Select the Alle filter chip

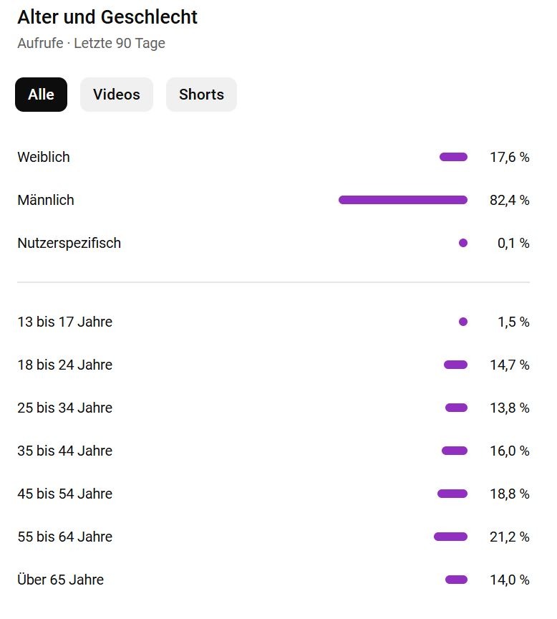41,95
